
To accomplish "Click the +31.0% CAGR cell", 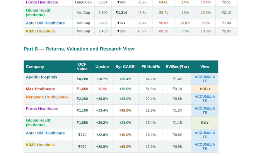I will point(125,122).
